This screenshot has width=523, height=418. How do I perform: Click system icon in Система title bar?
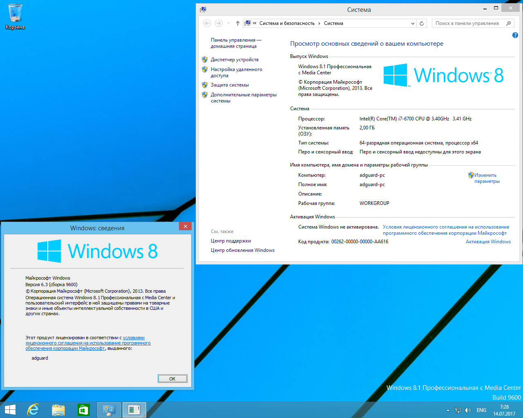pyautogui.click(x=203, y=9)
